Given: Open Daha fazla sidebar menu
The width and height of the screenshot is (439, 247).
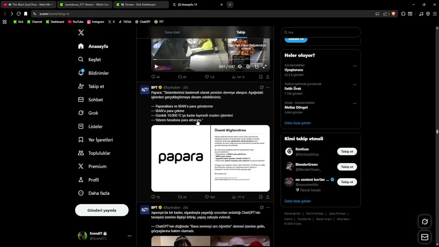Looking at the screenshot, I should click(94, 193).
